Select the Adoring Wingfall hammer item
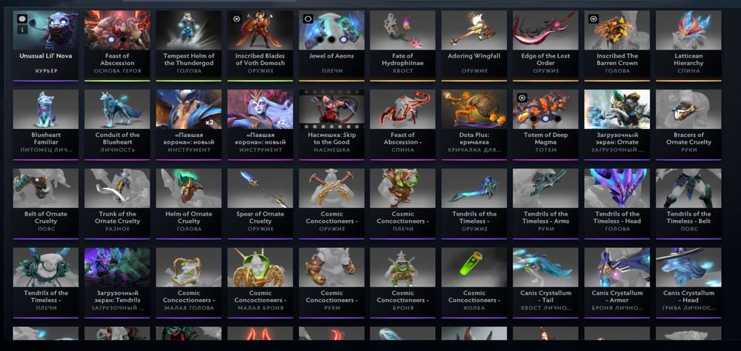Viewport: 741px width, 351px height. [474, 45]
